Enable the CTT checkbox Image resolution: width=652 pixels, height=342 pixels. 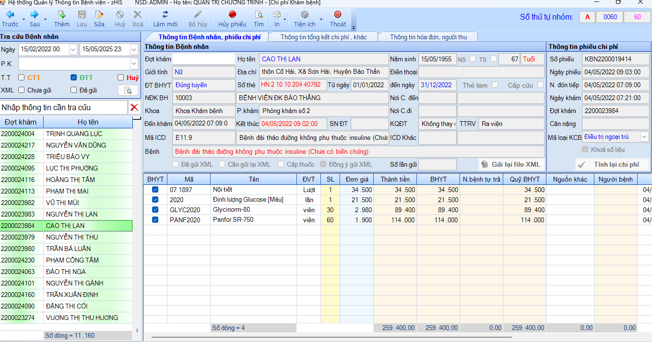pos(21,78)
